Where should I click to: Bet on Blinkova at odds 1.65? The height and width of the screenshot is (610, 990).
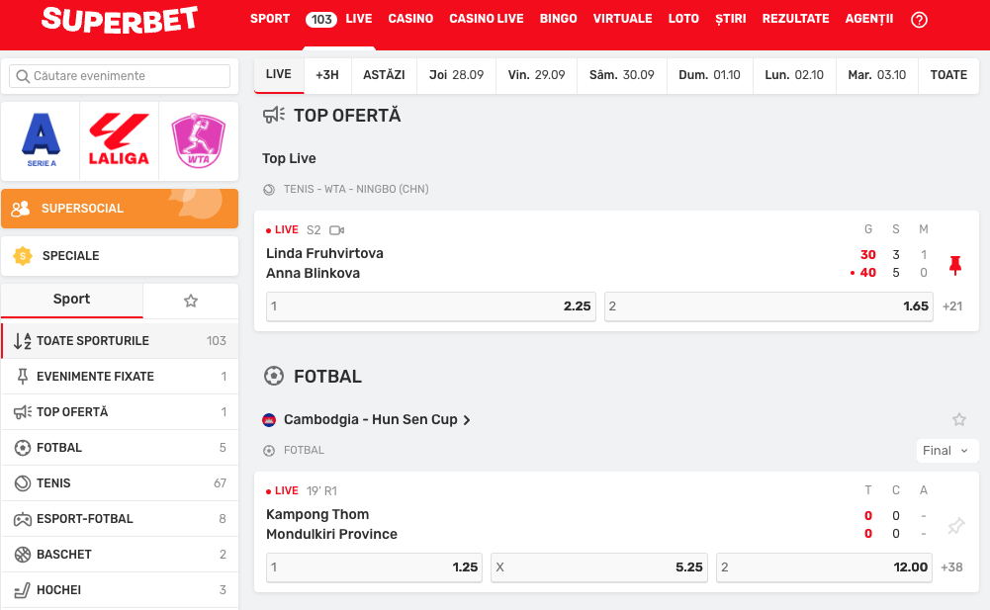click(768, 306)
